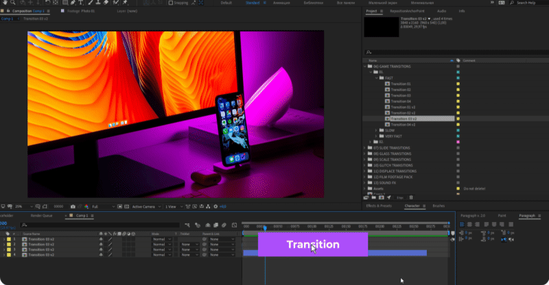
Task: Toggle Motion Blur enable switch
Action: [x=224, y=225]
